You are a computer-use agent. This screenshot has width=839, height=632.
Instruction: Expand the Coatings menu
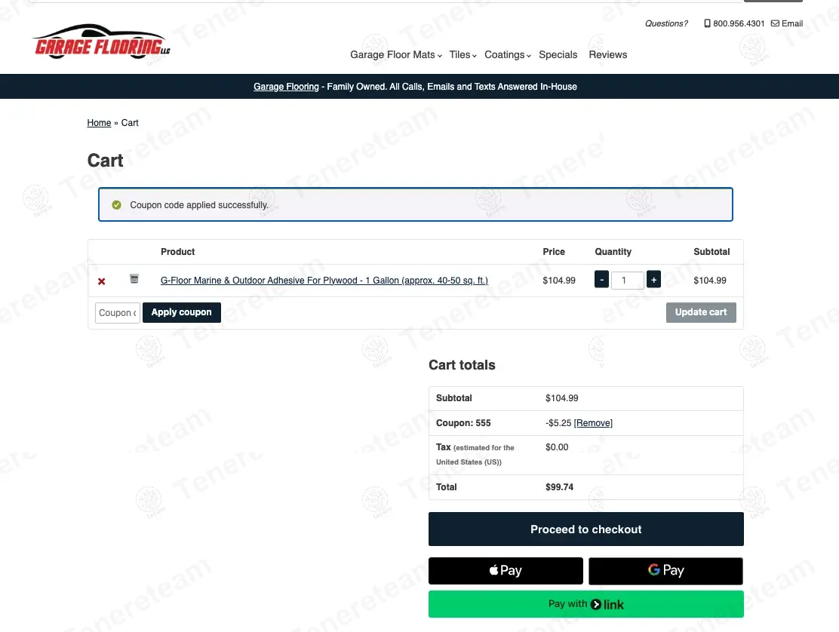click(507, 54)
